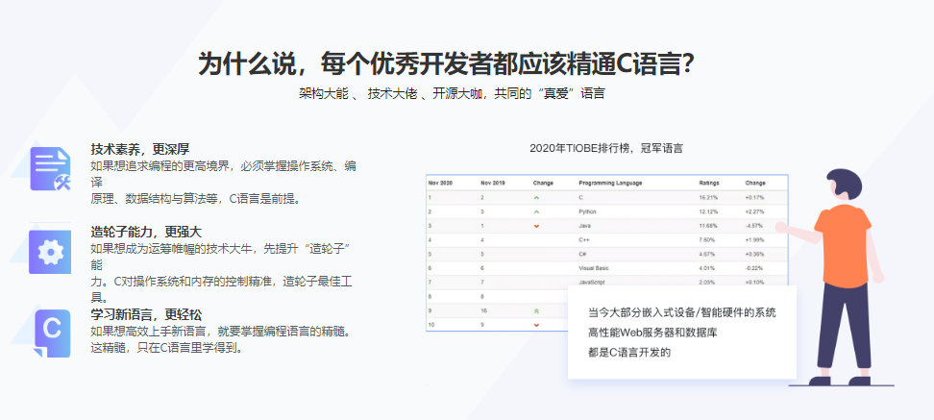Click the Python cell in the language column
The width and height of the screenshot is (934, 420).
pyautogui.click(x=587, y=211)
